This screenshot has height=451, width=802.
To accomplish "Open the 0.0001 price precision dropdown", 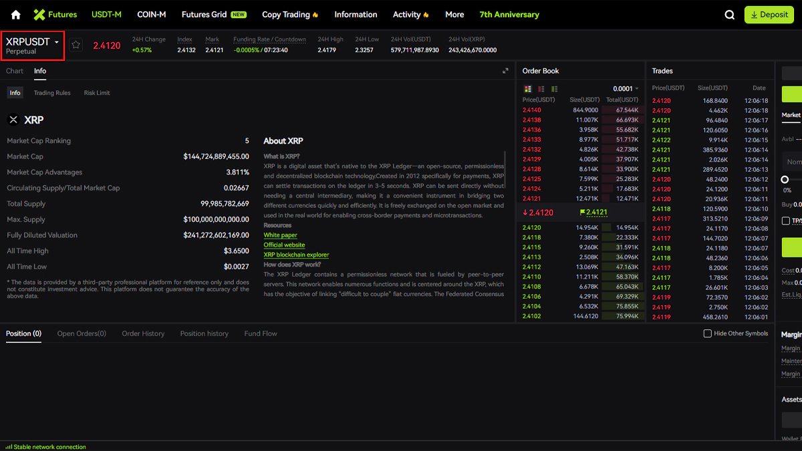I will [x=626, y=89].
